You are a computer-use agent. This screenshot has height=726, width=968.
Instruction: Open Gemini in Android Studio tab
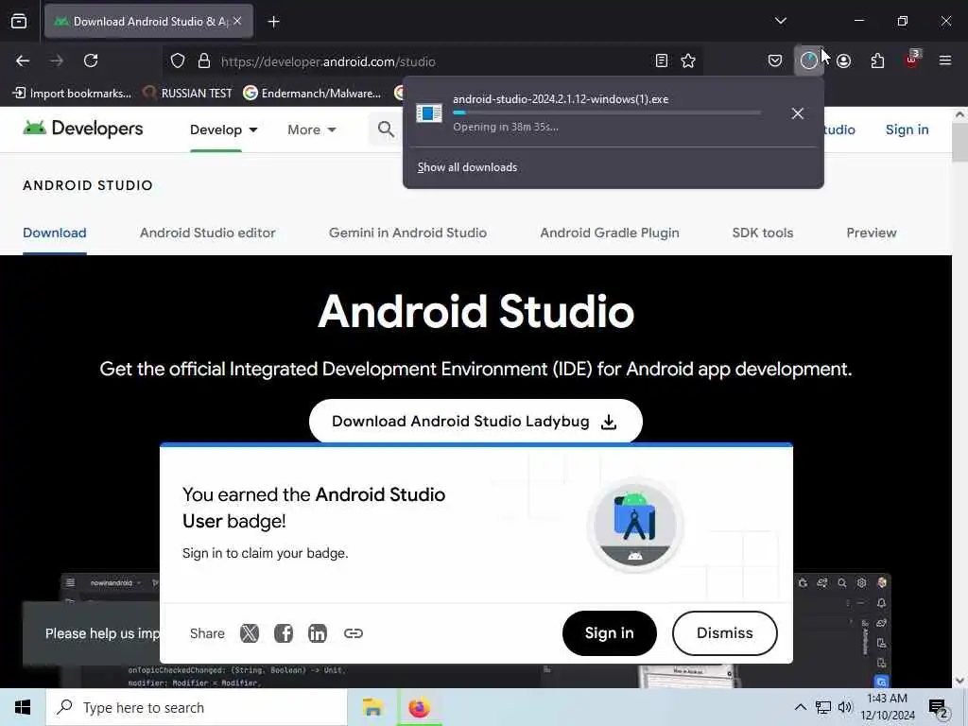[x=407, y=233]
